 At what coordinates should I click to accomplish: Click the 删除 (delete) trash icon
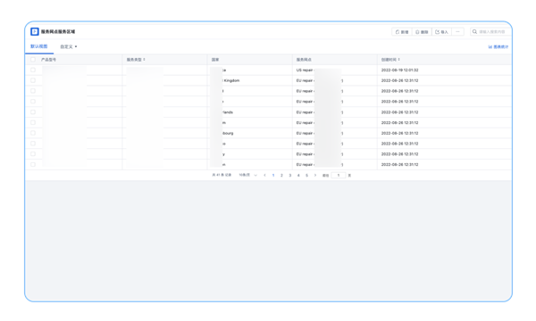(x=417, y=32)
